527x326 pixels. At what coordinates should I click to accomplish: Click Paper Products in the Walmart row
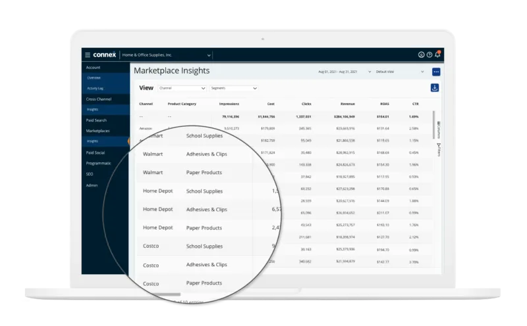click(204, 173)
